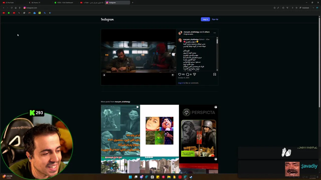Share the post with the paper plane icon
This screenshot has width=321, height=180.
pyautogui.click(x=194, y=74)
